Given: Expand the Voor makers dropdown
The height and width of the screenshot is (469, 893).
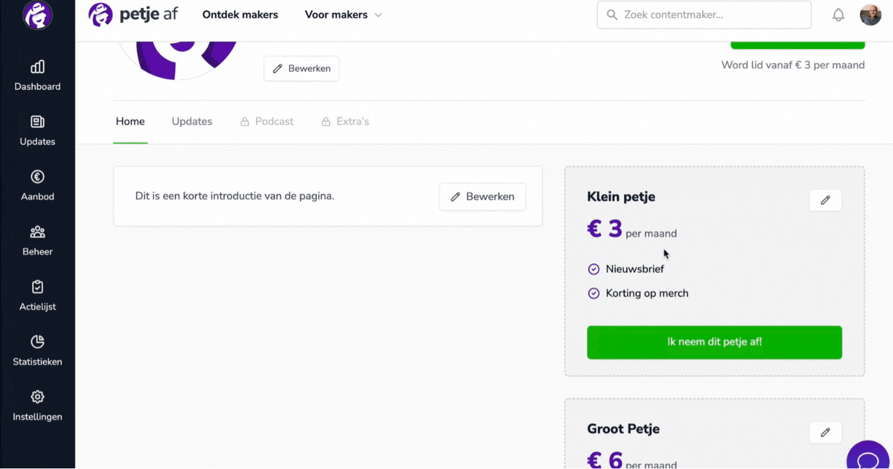Looking at the screenshot, I should pyautogui.click(x=343, y=15).
